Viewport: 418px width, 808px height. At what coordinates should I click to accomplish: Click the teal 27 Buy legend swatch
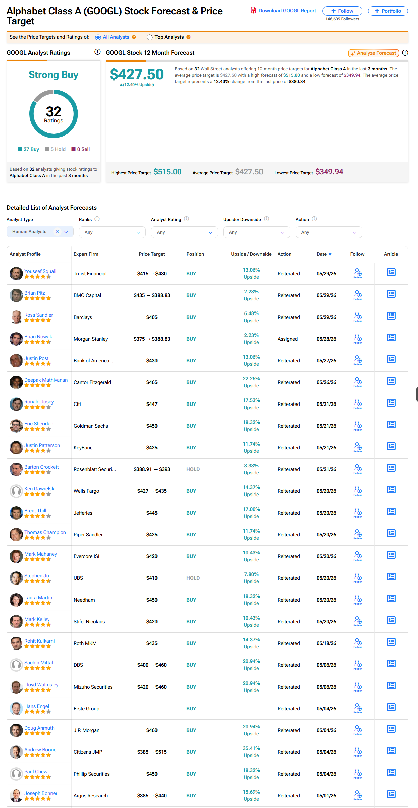tap(20, 149)
